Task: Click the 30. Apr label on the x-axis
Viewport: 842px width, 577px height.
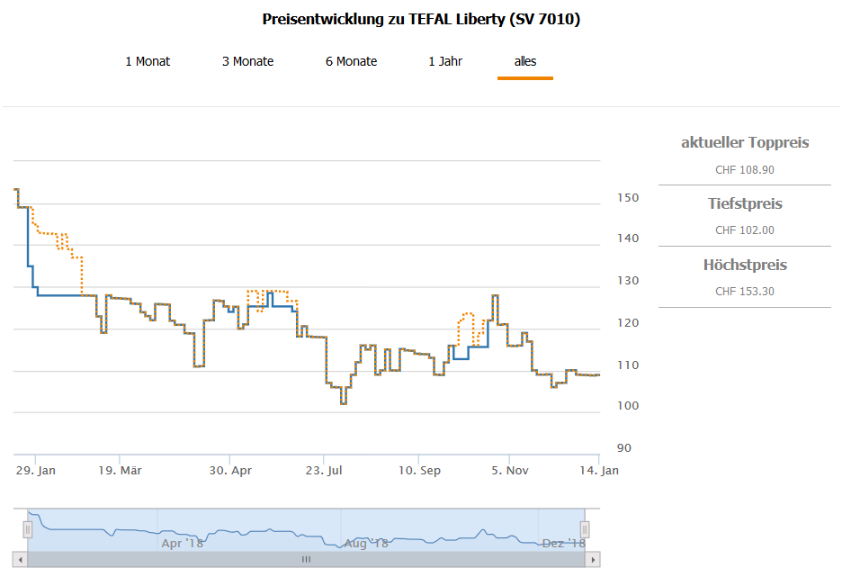Action: [230, 471]
